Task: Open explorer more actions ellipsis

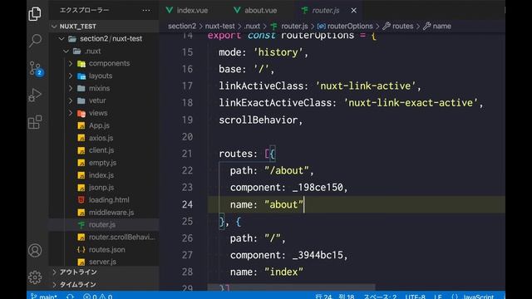Action: [x=146, y=11]
